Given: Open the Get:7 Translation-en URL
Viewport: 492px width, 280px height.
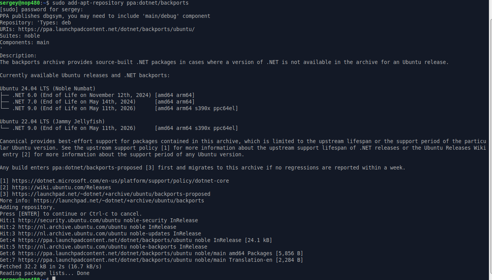Looking at the screenshot, I should [105, 260].
